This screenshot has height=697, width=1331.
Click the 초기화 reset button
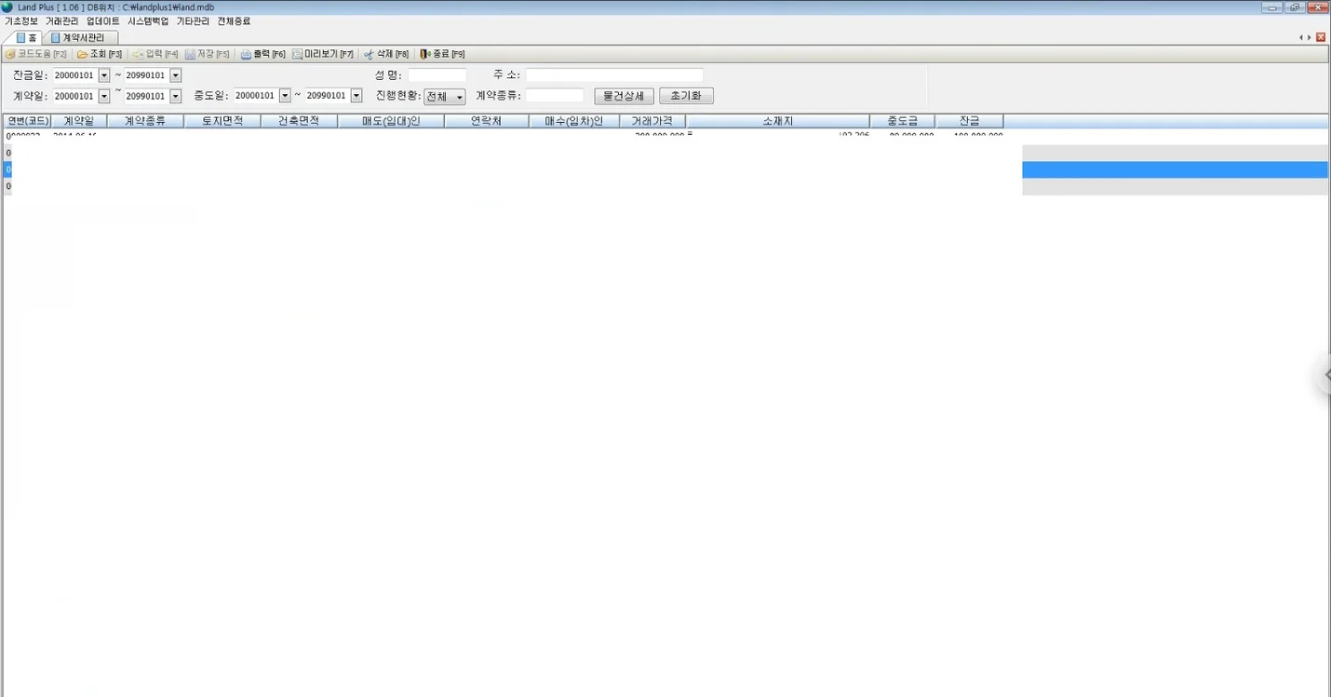tap(686, 96)
